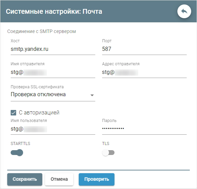
Task: Edit the Адрес отправителя field
Action: pyautogui.click(x=144, y=72)
